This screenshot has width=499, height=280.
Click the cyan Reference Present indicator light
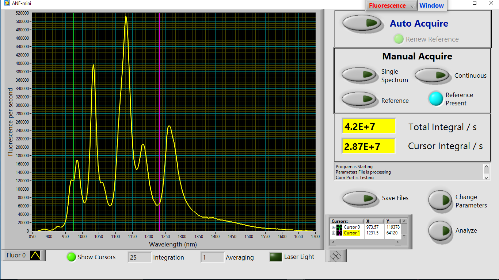pyautogui.click(x=436, y=99)
